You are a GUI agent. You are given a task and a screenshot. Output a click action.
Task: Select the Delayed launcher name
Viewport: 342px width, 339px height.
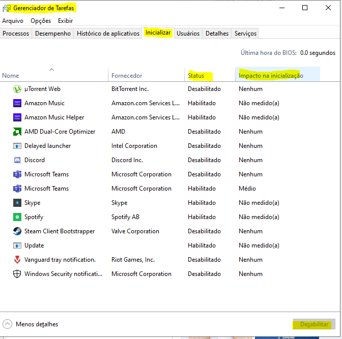coord(47,146)
